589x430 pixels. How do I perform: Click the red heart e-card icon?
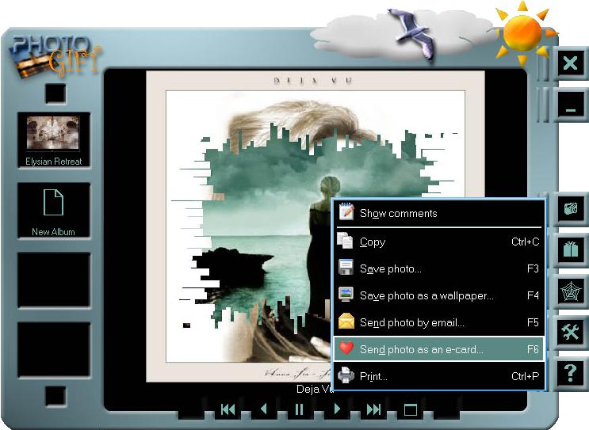(346, 348)
